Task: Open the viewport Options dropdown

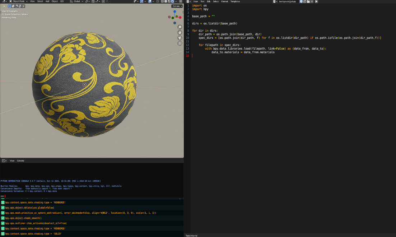Action: point(177,6)
